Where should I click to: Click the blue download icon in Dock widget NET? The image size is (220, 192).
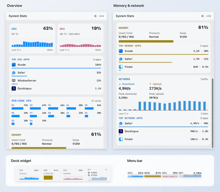(89, 173)
